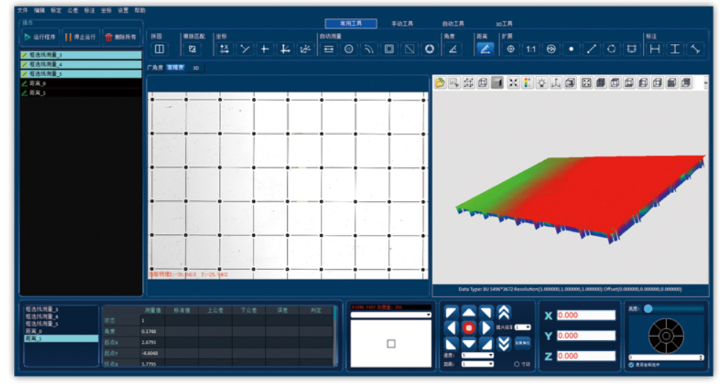Select 距离_0 in the operation list
Viewport: 725px width, 384px height.
pos(81,83)
